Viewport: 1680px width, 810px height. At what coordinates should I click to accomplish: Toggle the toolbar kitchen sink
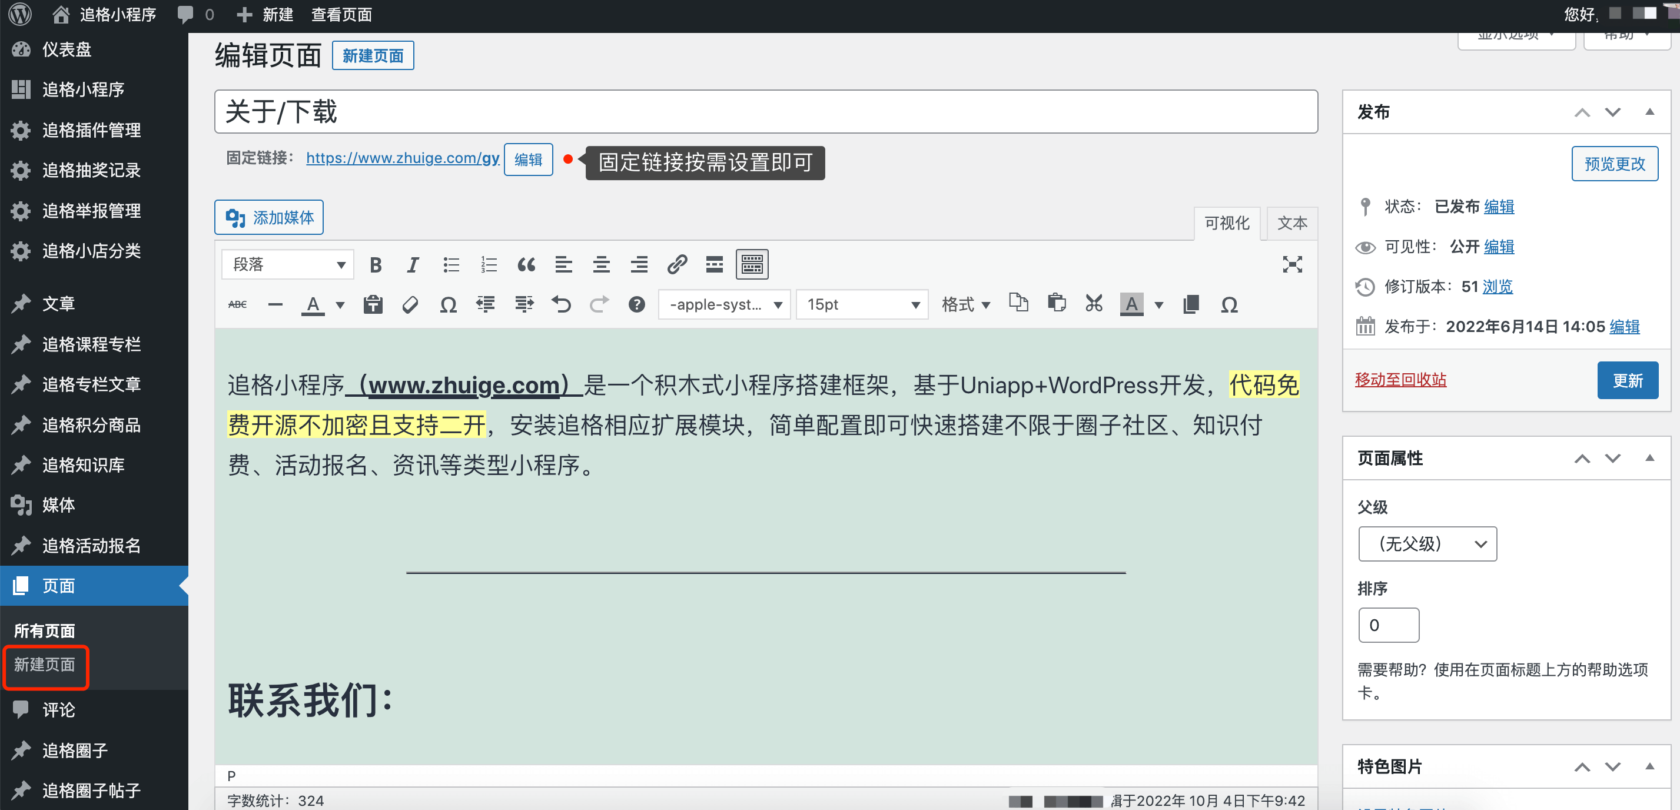(x=752, y=265)
